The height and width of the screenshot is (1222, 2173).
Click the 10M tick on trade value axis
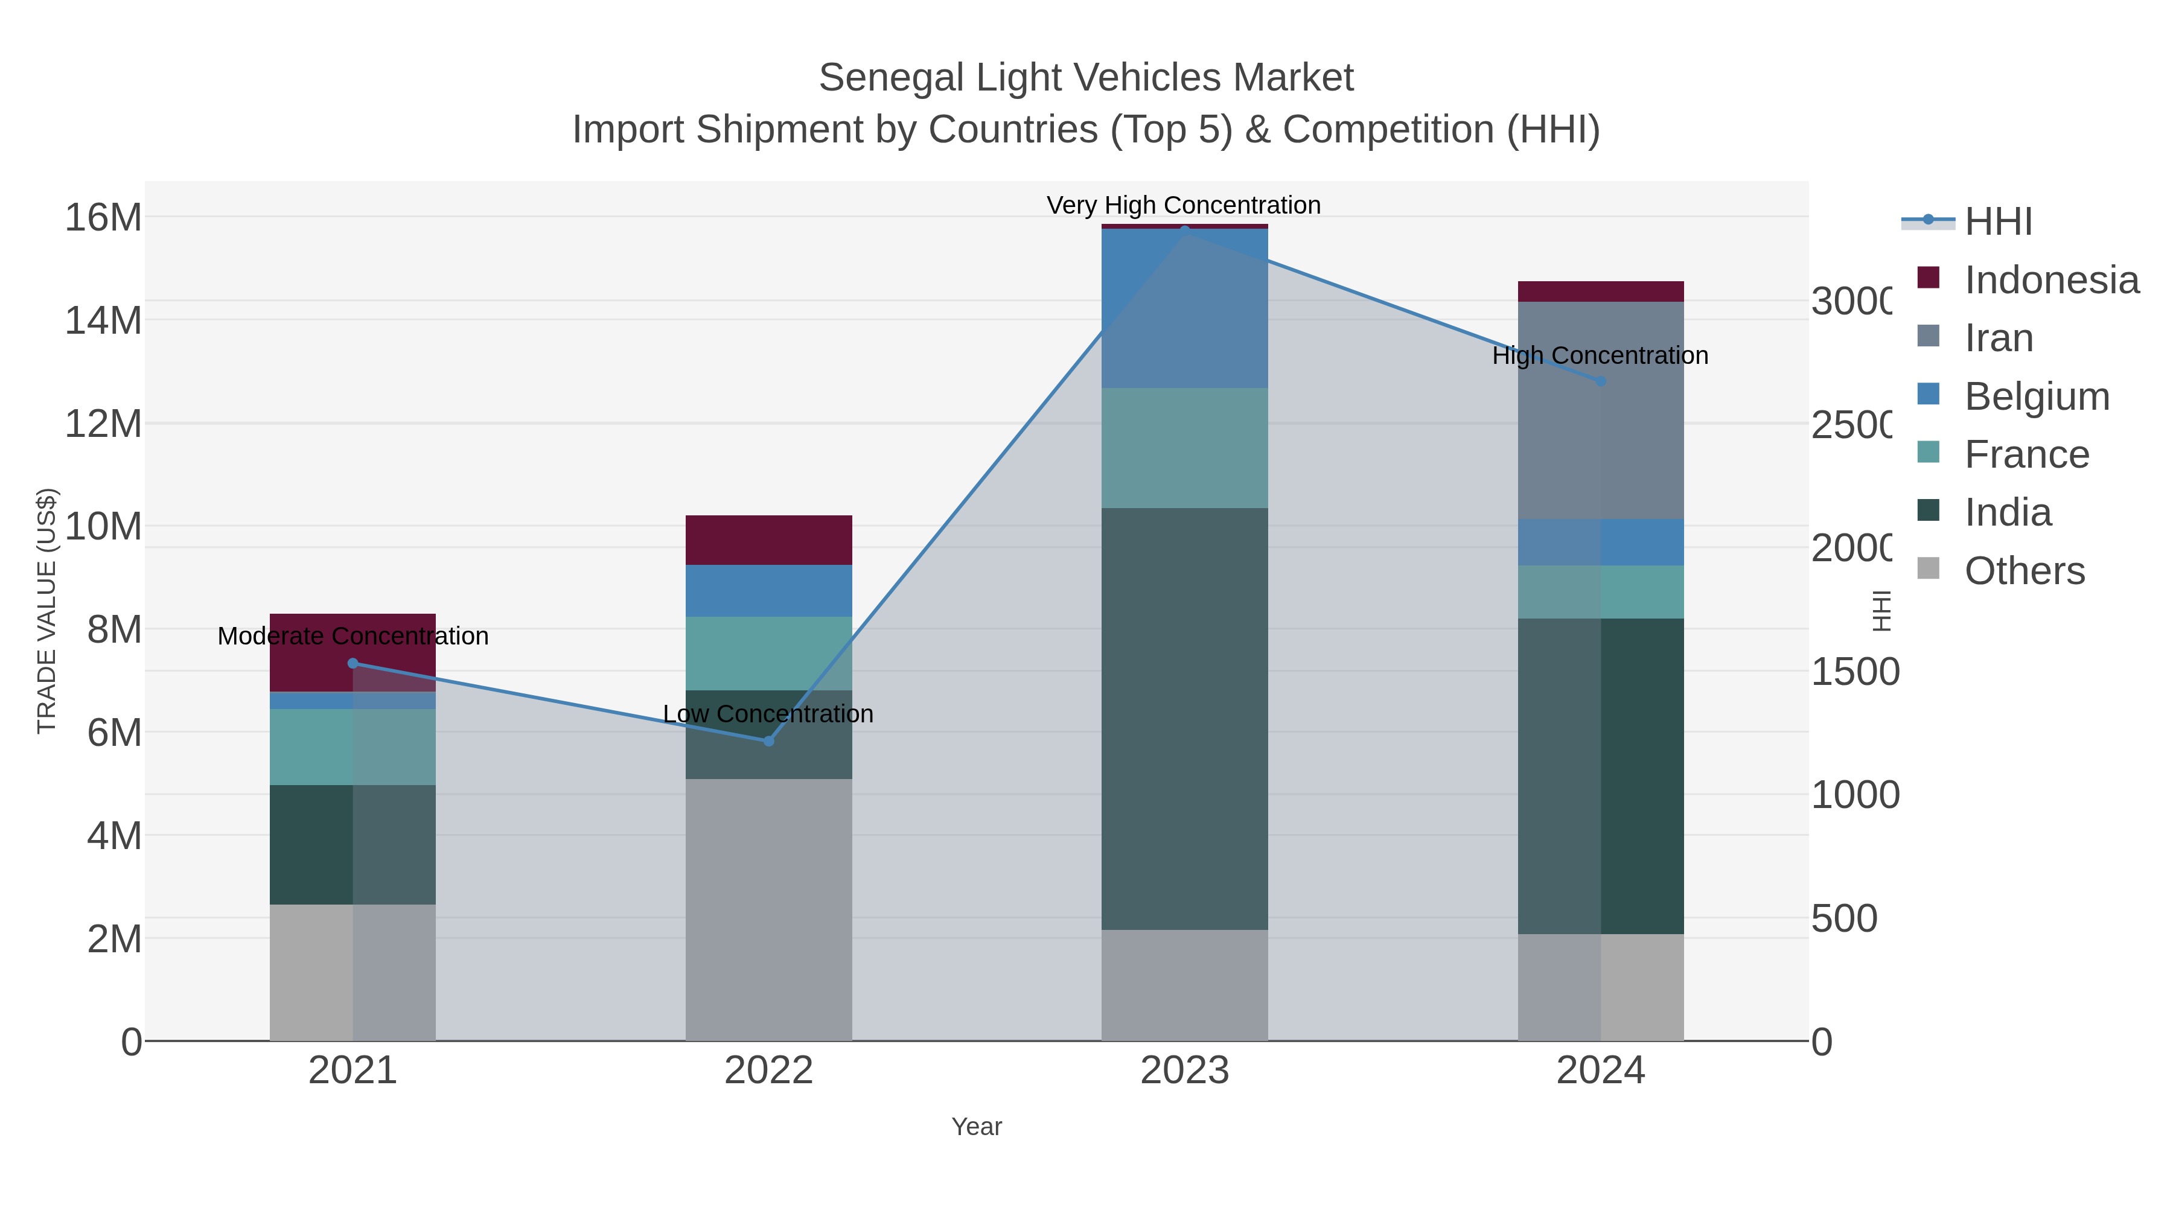click(103, 526)
